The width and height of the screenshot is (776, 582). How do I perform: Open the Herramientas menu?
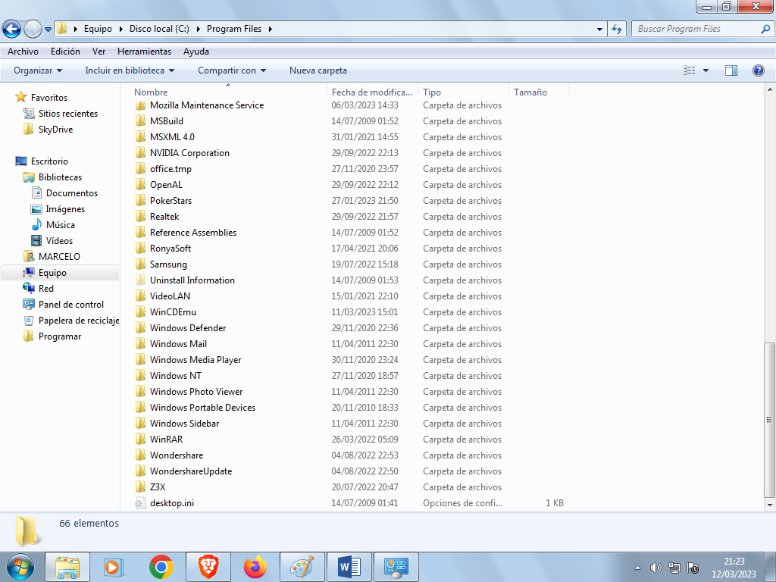(144, 52)
